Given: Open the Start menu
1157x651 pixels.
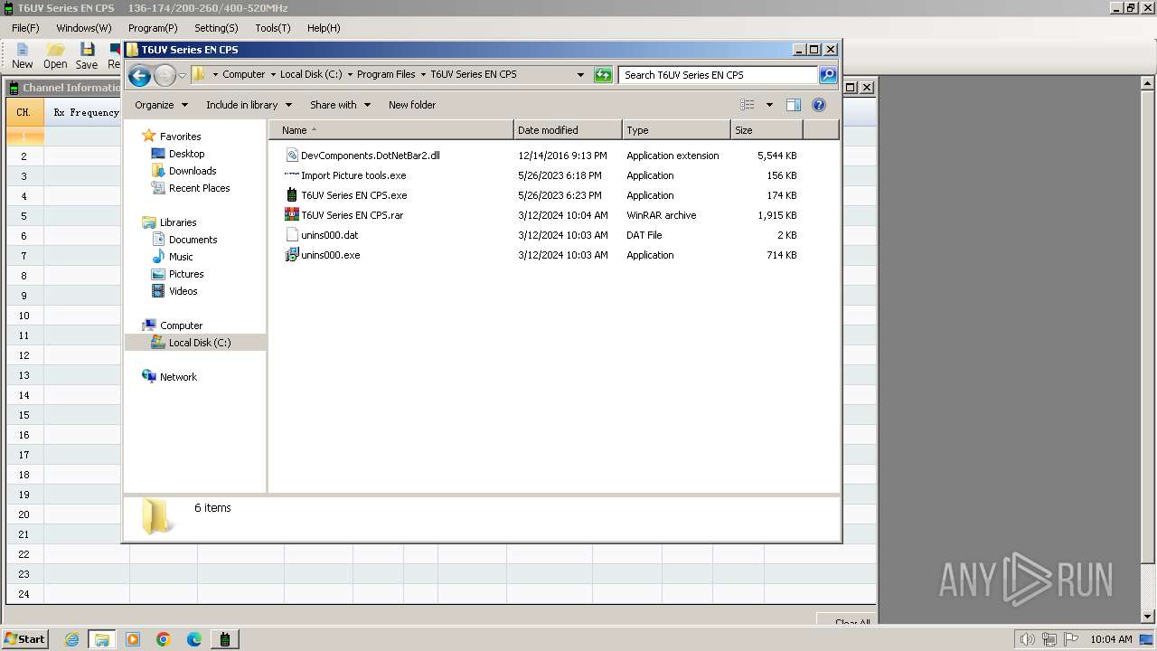Looking at the screenshot, I should coord(24,639).
